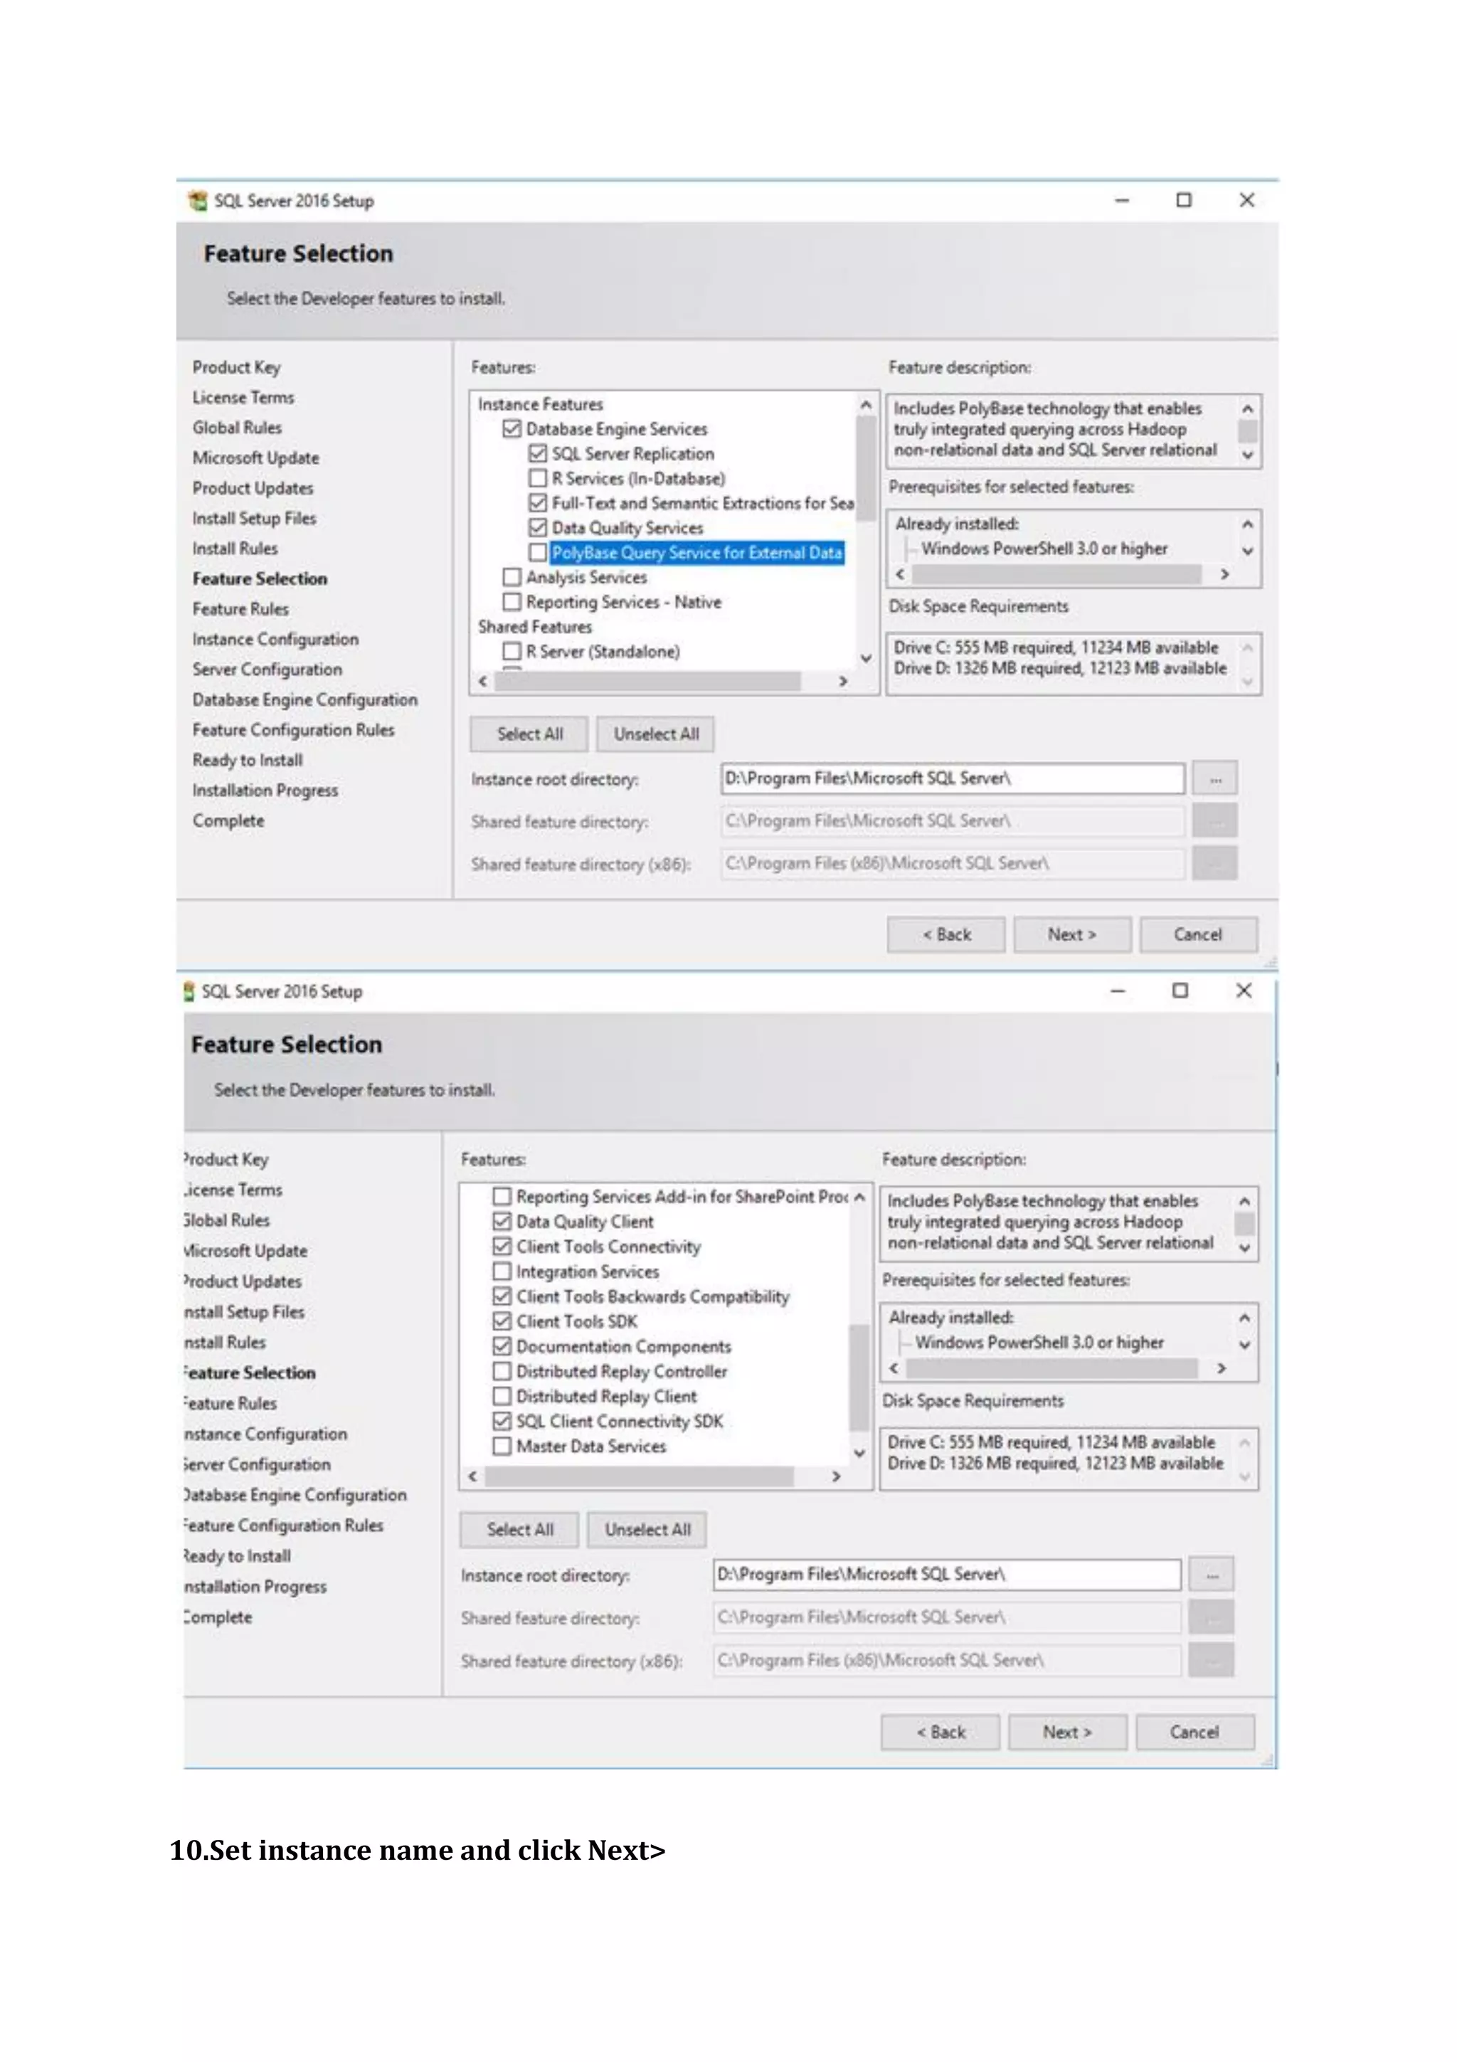Enable the Analysis Services feature
The height and width of the screenshot is (2062, 1457).
coord(512,576)
